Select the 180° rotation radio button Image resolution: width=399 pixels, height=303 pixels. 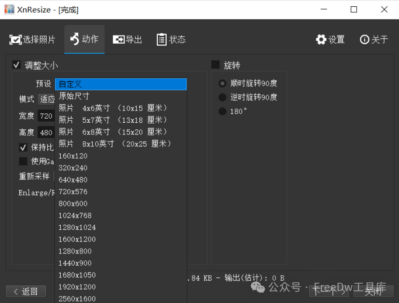click(223, 111)
